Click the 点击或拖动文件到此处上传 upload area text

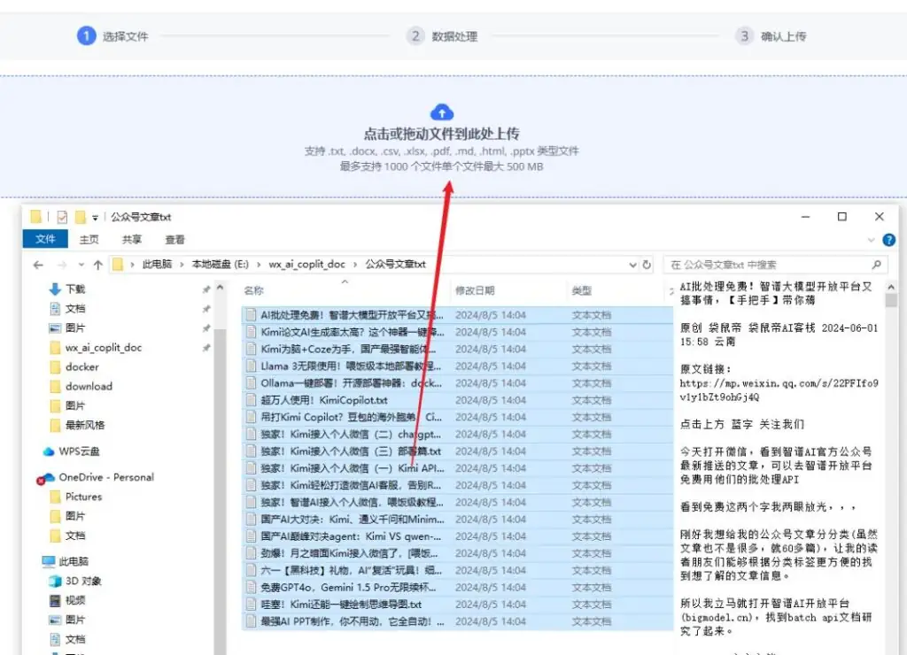click(x=441, y=135)
